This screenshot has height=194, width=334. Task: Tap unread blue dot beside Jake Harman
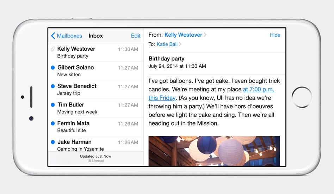[x=53, y=142]
